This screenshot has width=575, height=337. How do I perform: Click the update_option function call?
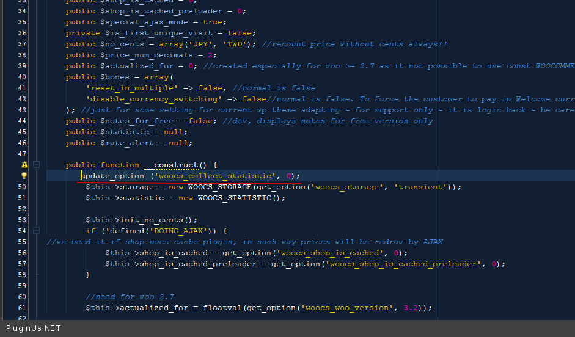click(x=113, y=176)
